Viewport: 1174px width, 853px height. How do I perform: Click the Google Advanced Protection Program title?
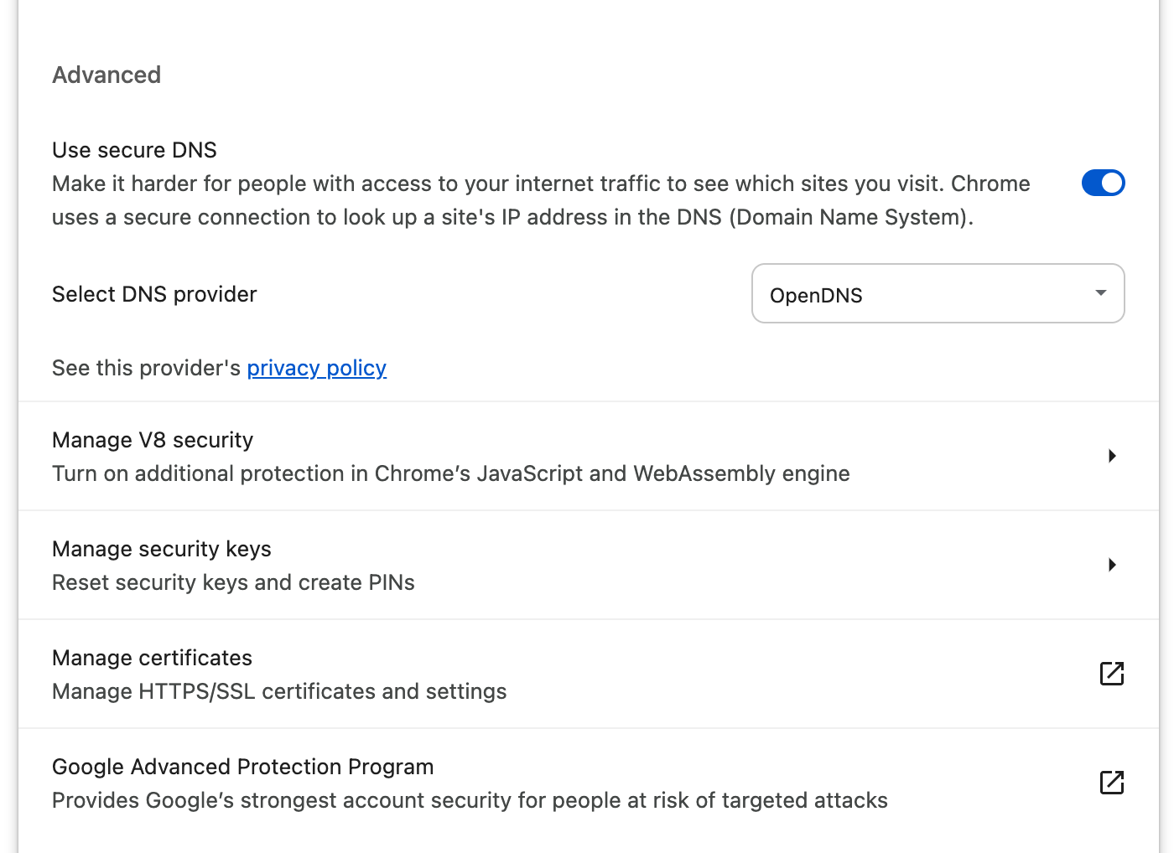[x=242, y=767]
